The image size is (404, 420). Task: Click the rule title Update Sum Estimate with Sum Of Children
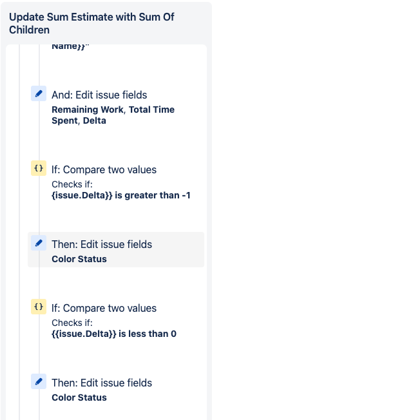(x=91, y=23)
